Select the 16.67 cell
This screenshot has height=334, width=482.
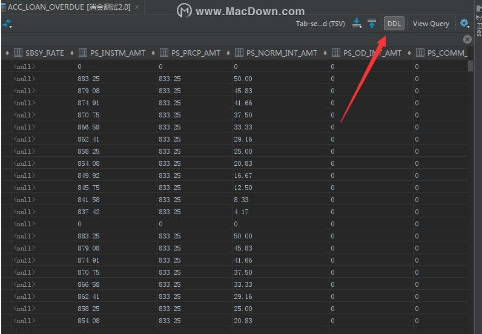coord(280,175)
